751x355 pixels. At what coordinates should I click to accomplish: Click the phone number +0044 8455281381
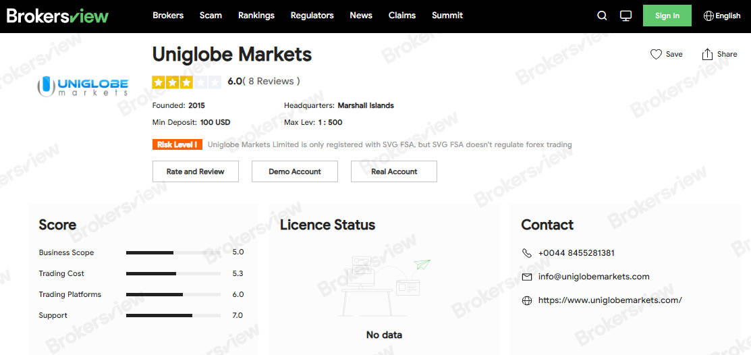(576, 253)
